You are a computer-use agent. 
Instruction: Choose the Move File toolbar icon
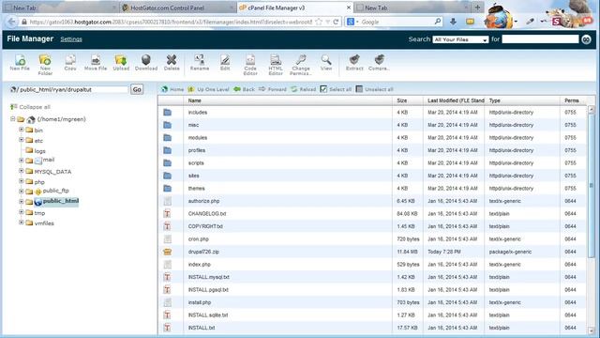tap(96, 63)
